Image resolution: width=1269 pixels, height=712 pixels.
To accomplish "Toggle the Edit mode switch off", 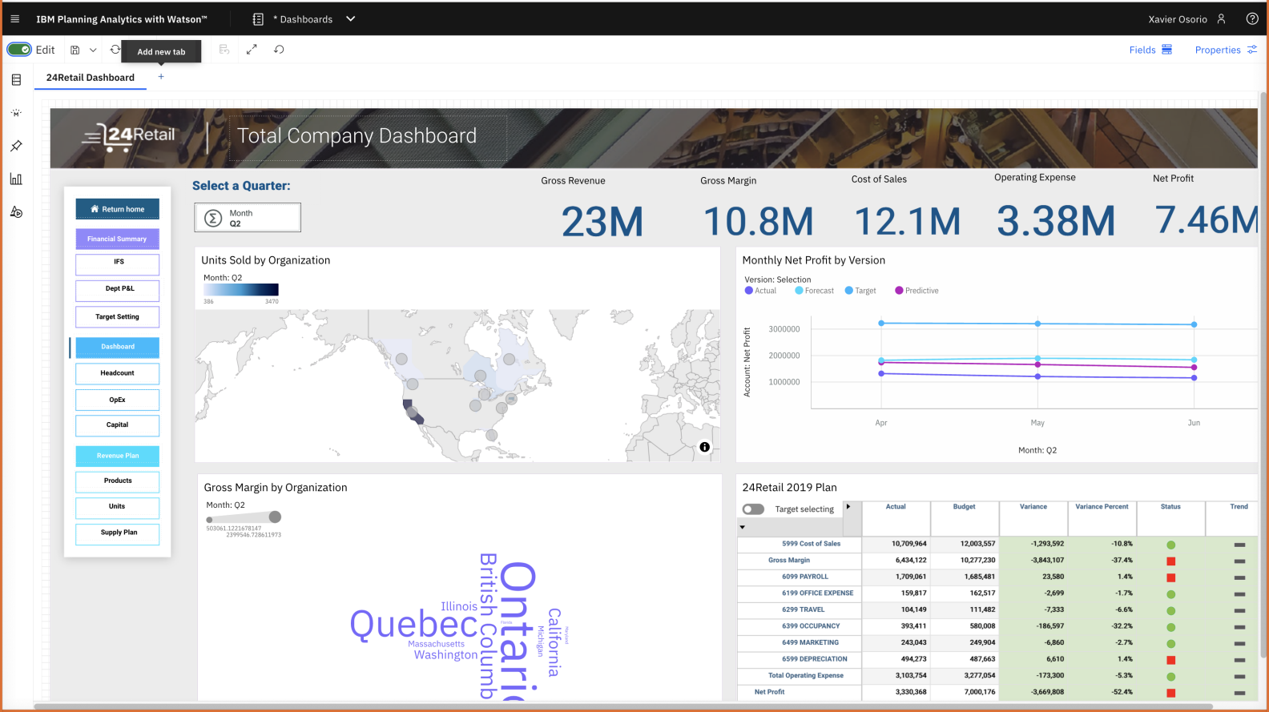I will [19, 50].
